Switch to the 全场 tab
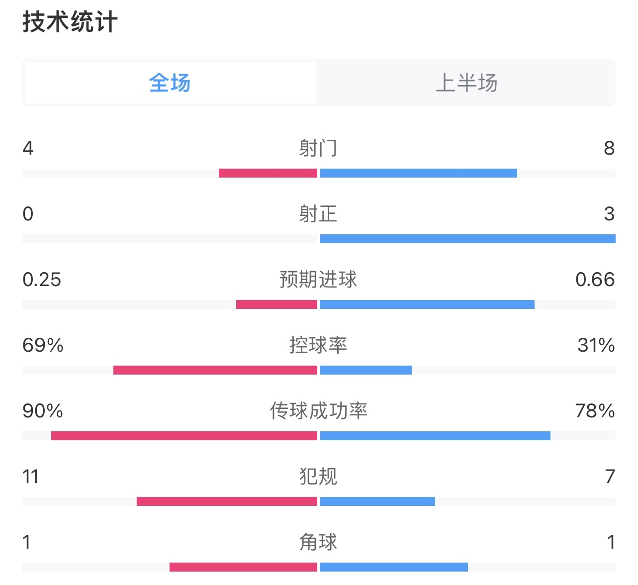 pyautogui.click(x=170, y=83)
